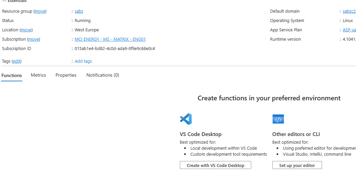Click the VS Code Desktop logo icon
The height and width of the screenshot is (195, 356).
click(x=186, y=119)
